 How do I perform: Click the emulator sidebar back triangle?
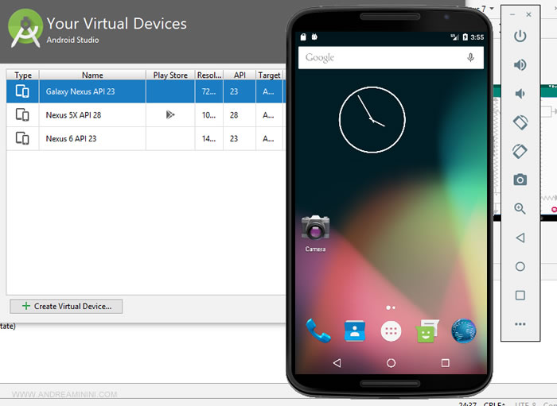point(520,238)
